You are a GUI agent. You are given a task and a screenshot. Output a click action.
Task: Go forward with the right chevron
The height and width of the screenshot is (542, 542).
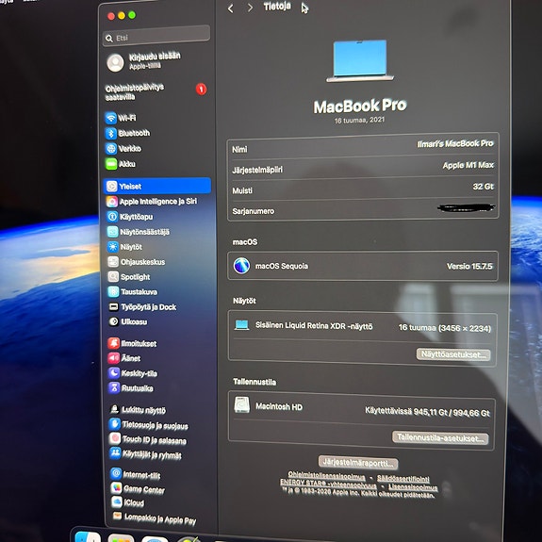tap(250, 8)
